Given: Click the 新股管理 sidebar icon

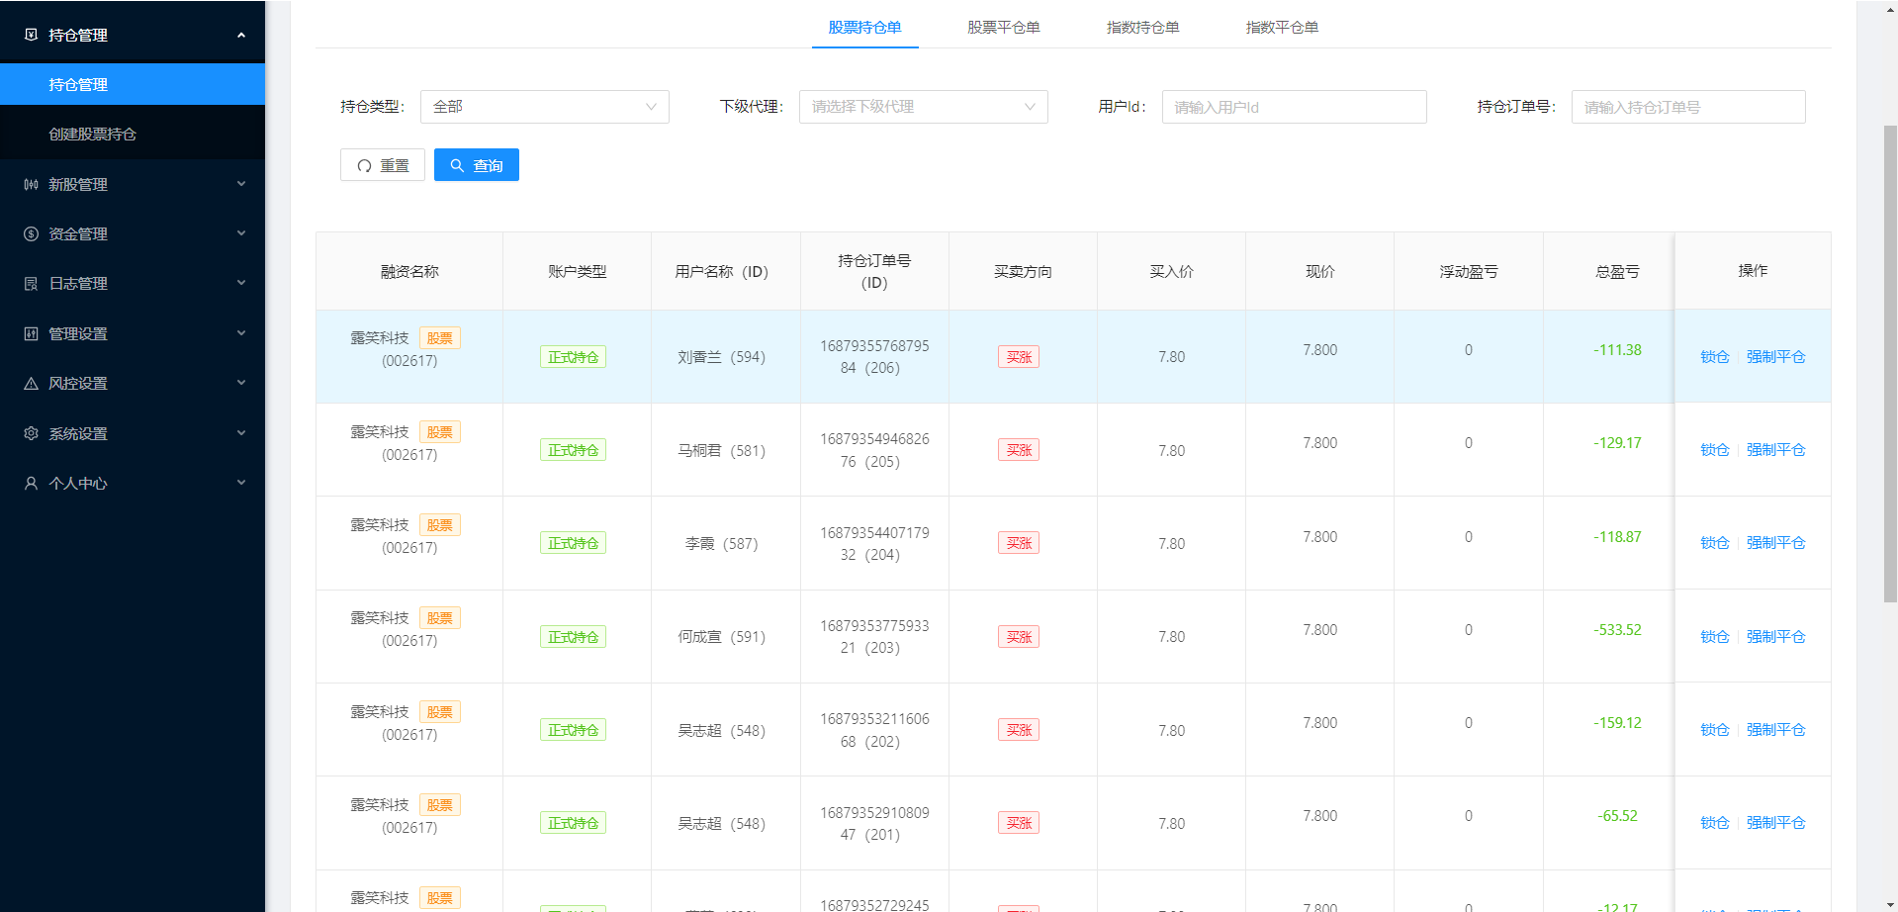Looking at the screenshot, I should pyautogui.click(x=31, y=184).
